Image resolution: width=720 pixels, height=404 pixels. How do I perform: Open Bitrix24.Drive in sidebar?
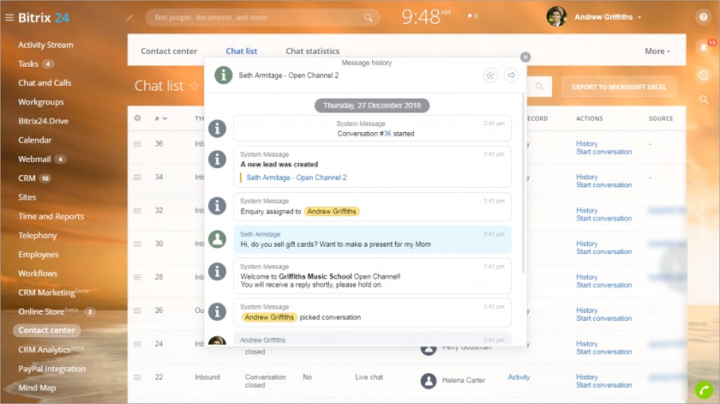43,121
